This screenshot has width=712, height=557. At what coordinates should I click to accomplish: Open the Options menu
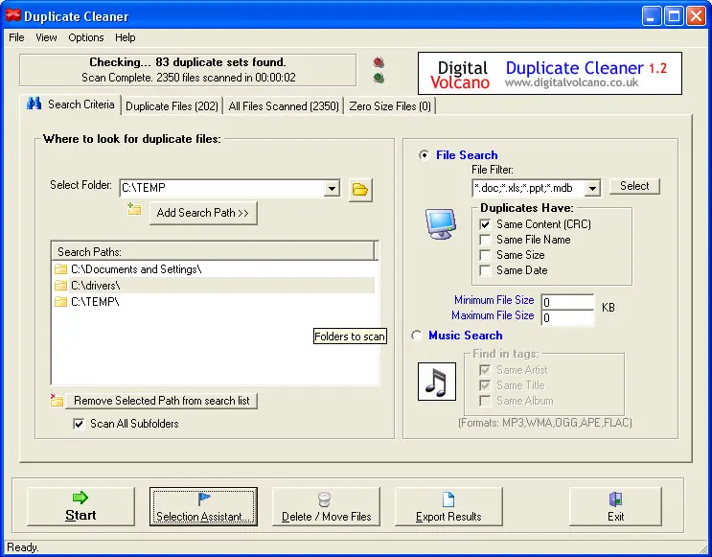click(x=86, y=37)
